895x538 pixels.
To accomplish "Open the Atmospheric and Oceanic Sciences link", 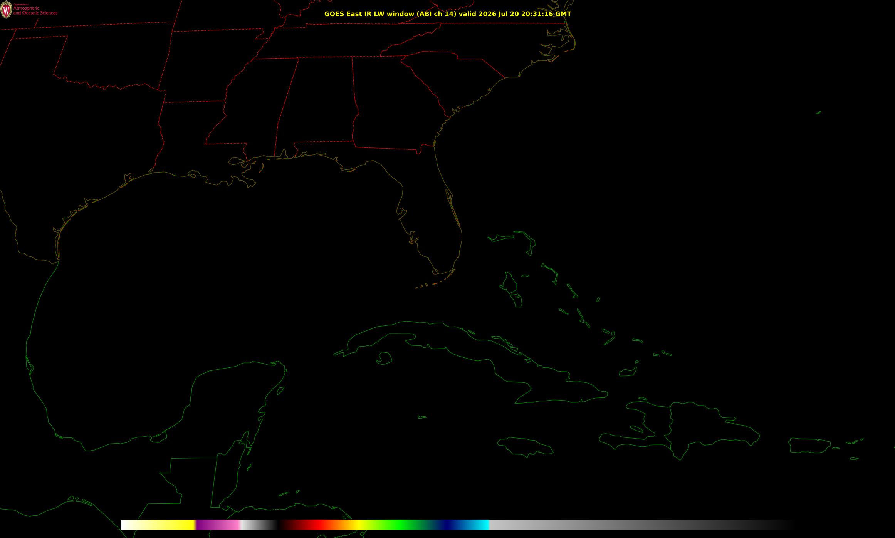I will pyautogui.click(x=35, y=10).
